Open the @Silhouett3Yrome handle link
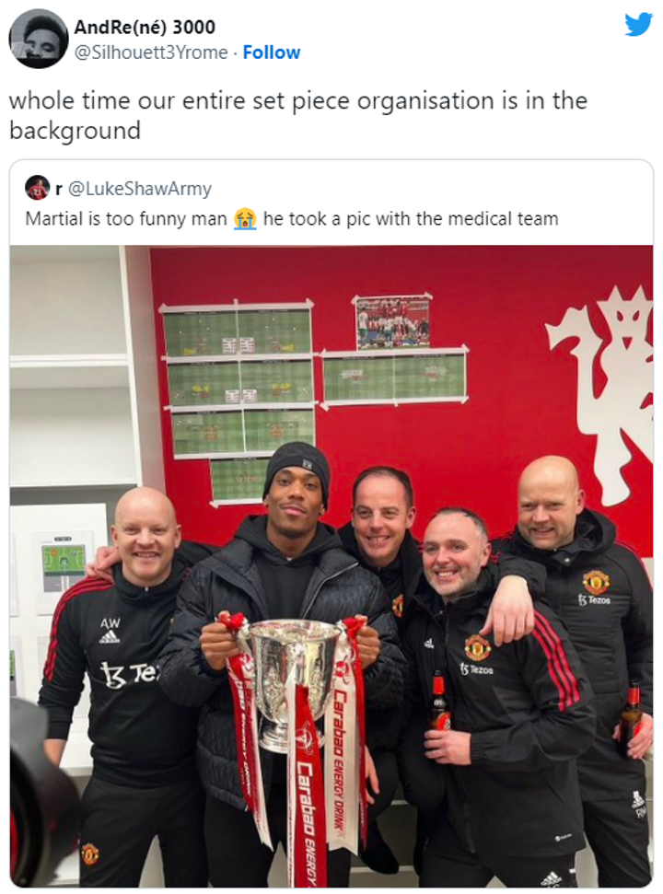663x894 pixels. click(x=151, y=52)
